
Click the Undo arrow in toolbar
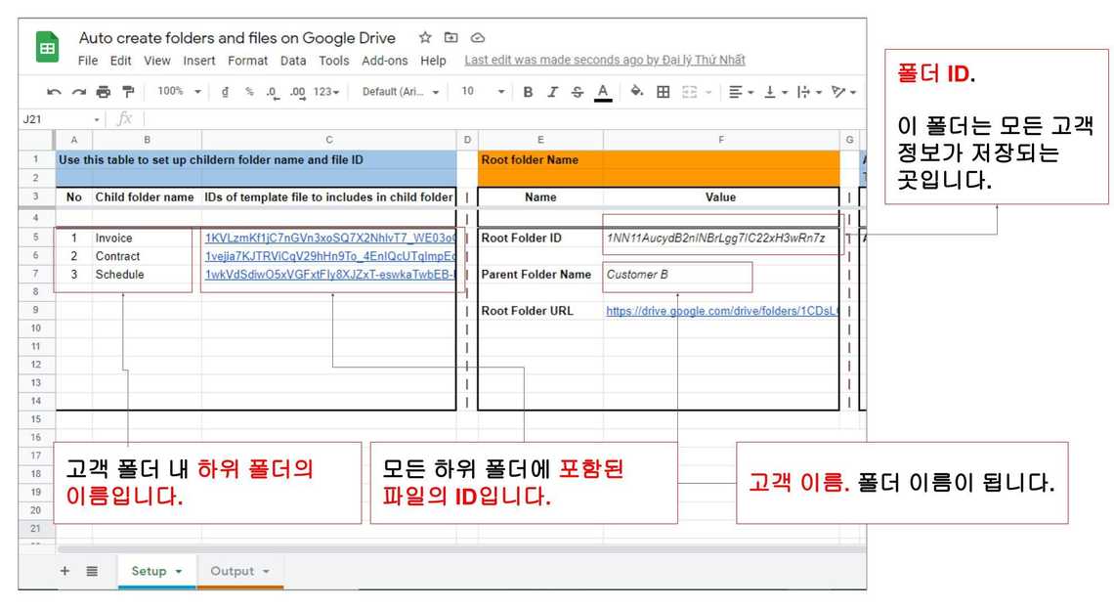54,92
